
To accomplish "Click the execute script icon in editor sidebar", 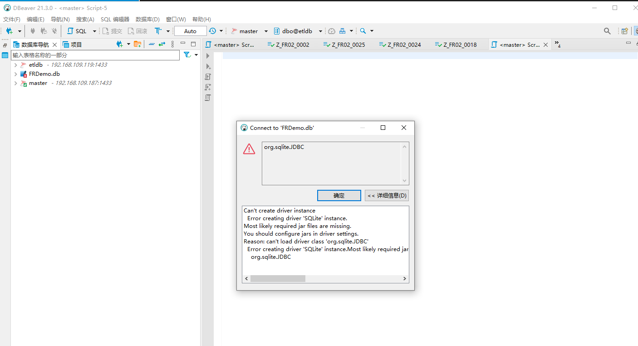I will click(208, 77).
